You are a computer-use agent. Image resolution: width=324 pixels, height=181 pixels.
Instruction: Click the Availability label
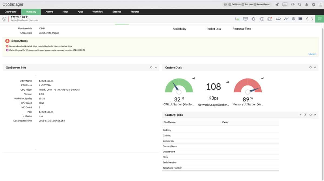coord(180,29)
